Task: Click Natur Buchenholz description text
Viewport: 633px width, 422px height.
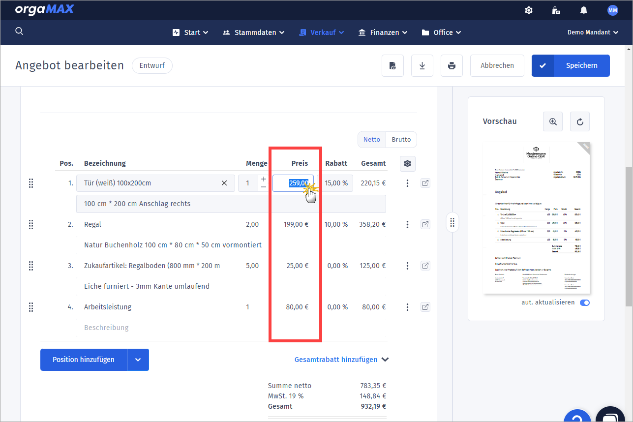Action: click(x=173, y=245)
